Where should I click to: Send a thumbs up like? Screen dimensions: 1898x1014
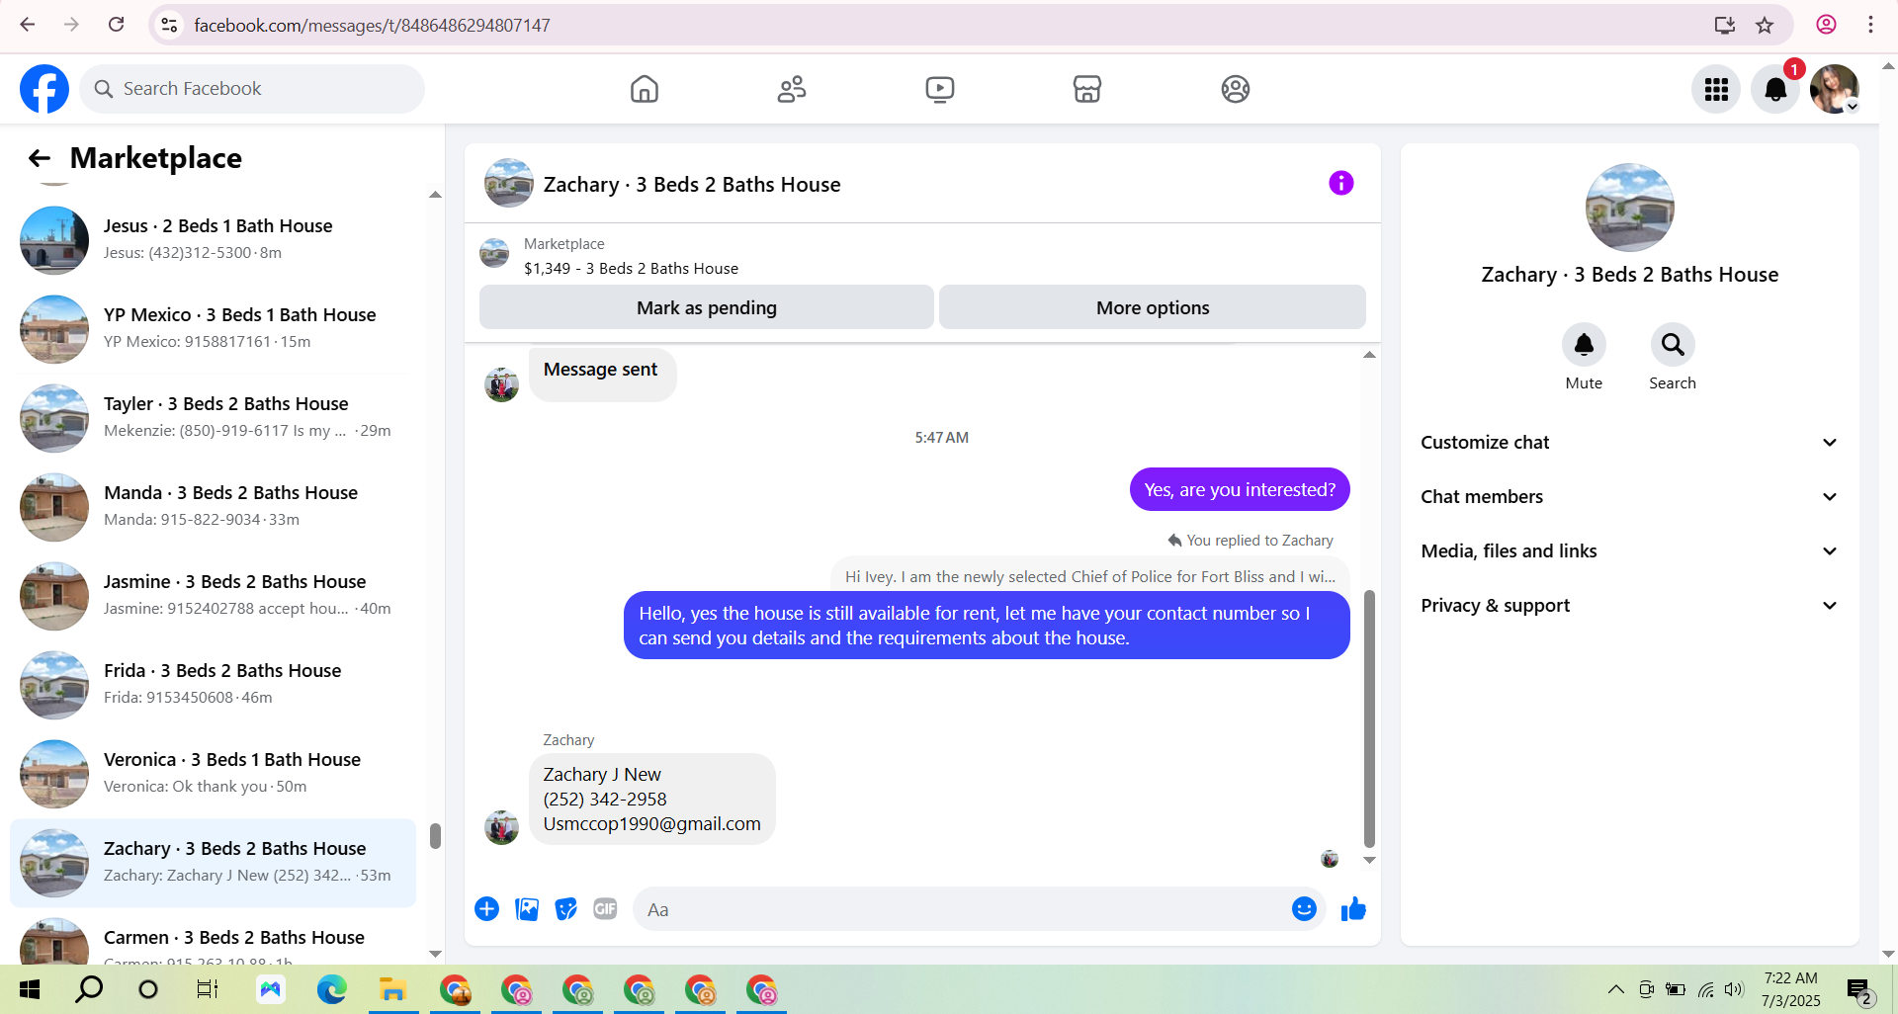(1353, 909)
